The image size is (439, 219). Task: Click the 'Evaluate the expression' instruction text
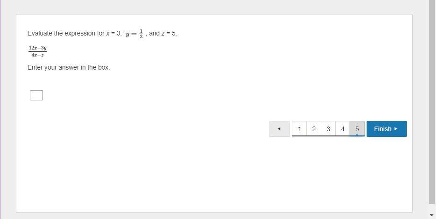click(65, 34)
